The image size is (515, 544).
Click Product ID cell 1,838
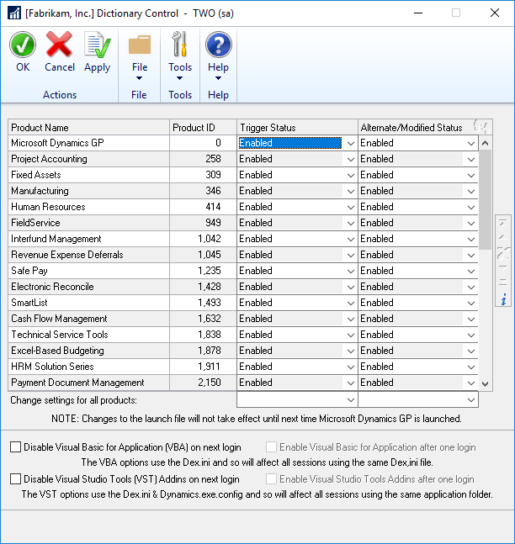203,335
